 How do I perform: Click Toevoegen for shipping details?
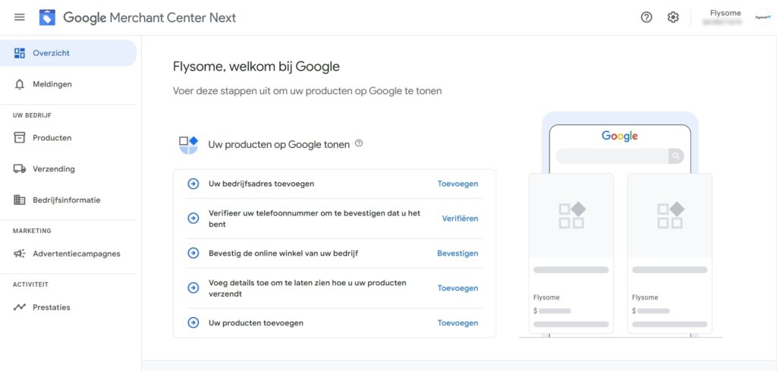[x=458, y=288]
